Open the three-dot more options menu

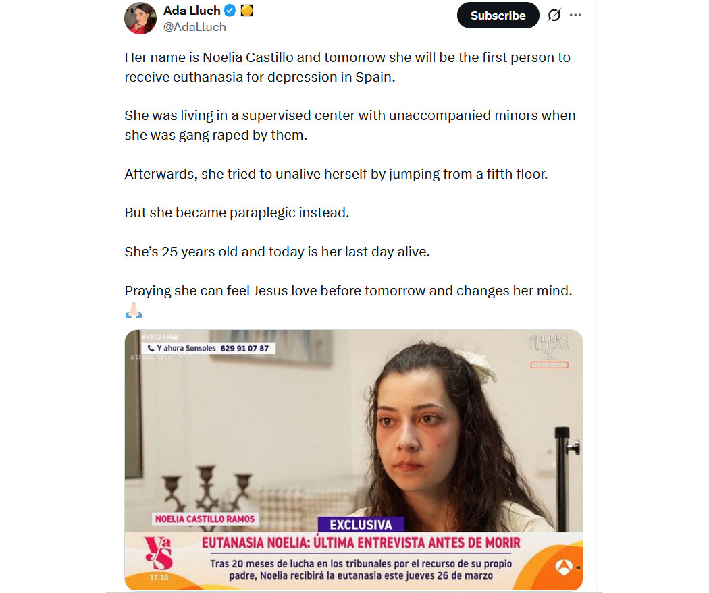(x=575, y=16)
